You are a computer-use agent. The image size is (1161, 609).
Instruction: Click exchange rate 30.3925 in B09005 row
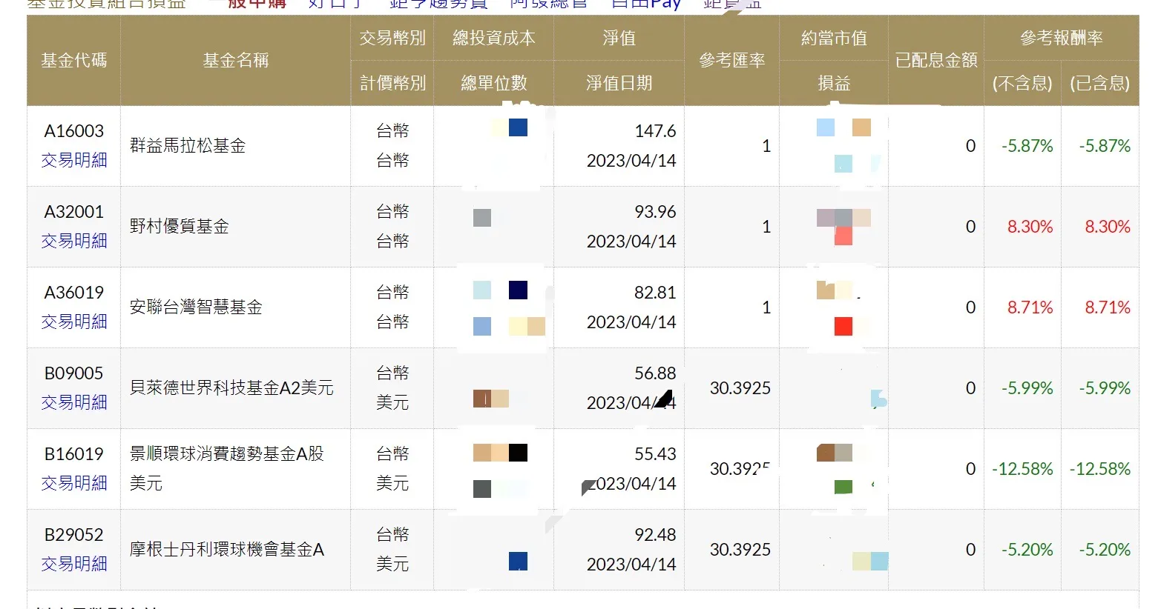(x=740, y=388)
